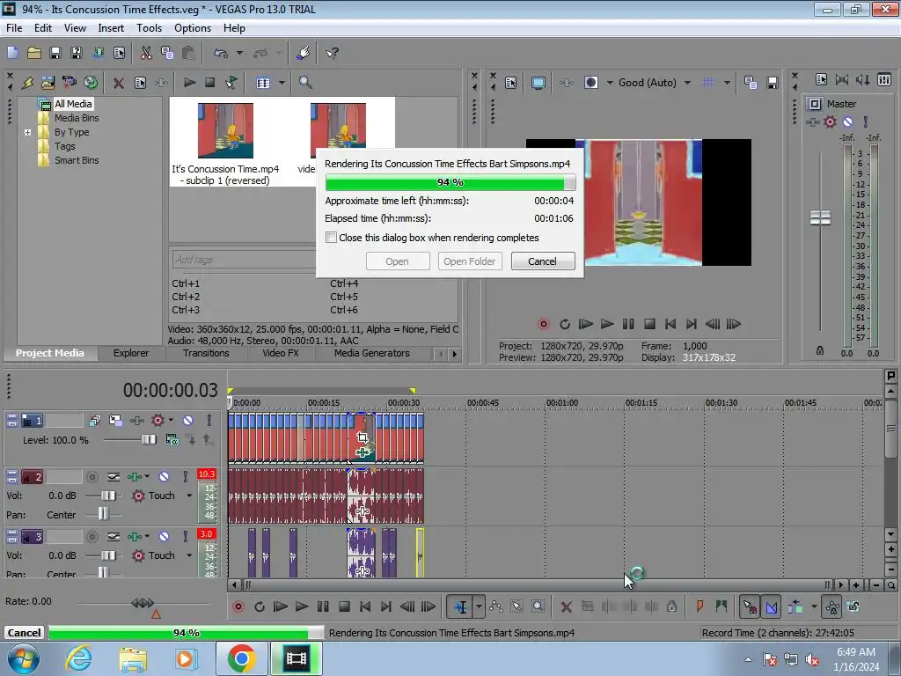
Task: Mute audio track 2
Action: coord(164,476)
